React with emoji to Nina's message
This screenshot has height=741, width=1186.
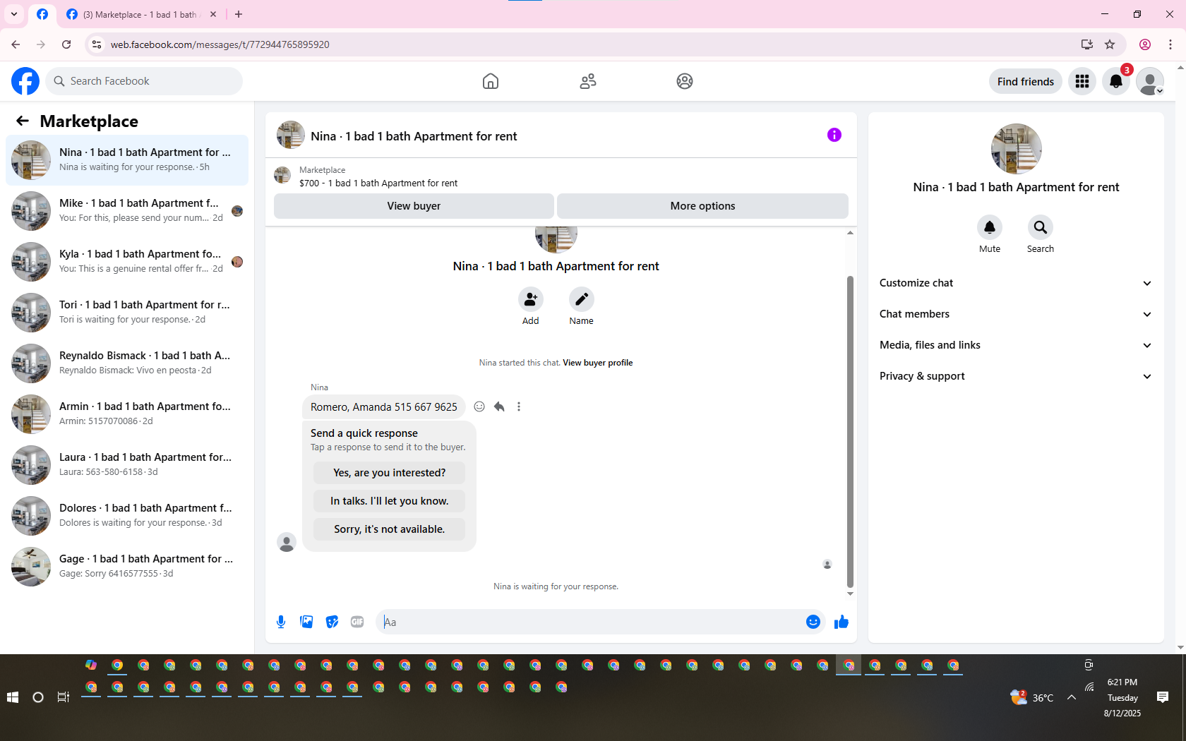point(479,406)
